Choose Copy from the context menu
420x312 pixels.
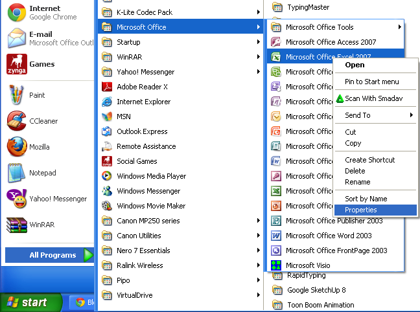click(x=375, y=143)
